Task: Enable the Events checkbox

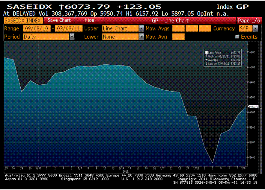Action: 237,37
